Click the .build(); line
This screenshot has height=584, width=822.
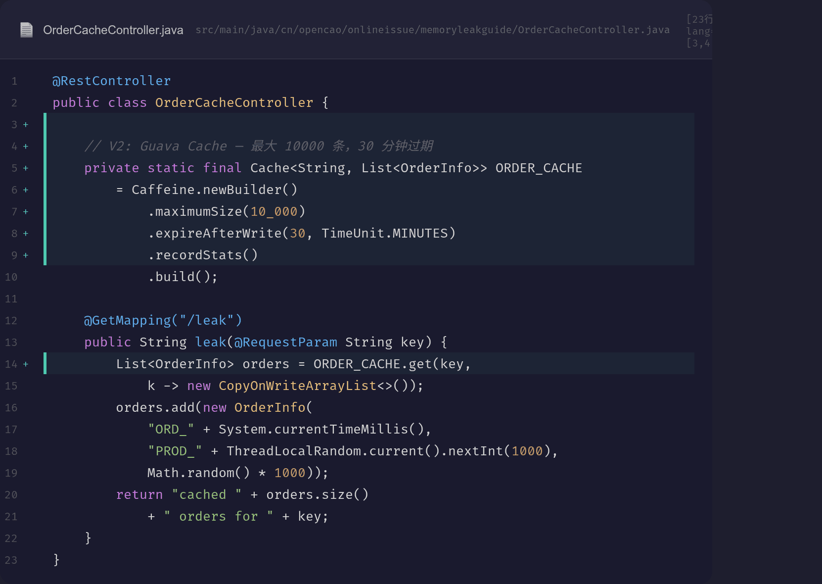click(x=183, y=277)
